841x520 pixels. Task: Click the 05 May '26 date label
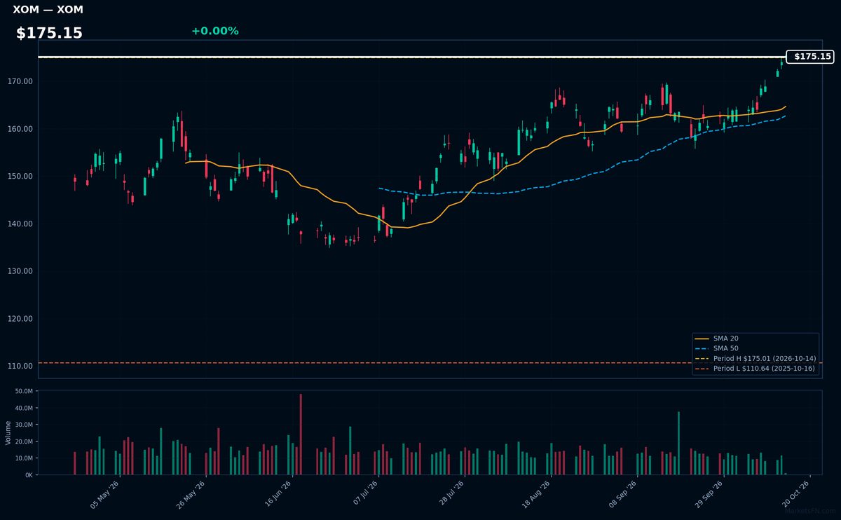click(105, 495)
